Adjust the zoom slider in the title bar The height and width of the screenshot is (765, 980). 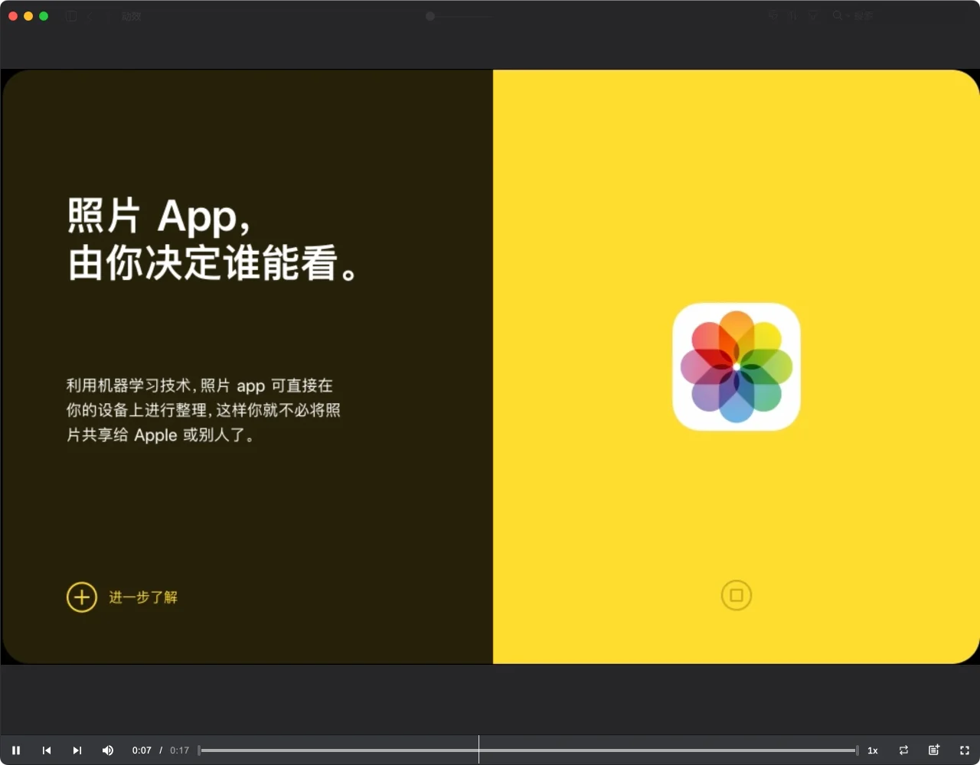(x=430, y=16)
